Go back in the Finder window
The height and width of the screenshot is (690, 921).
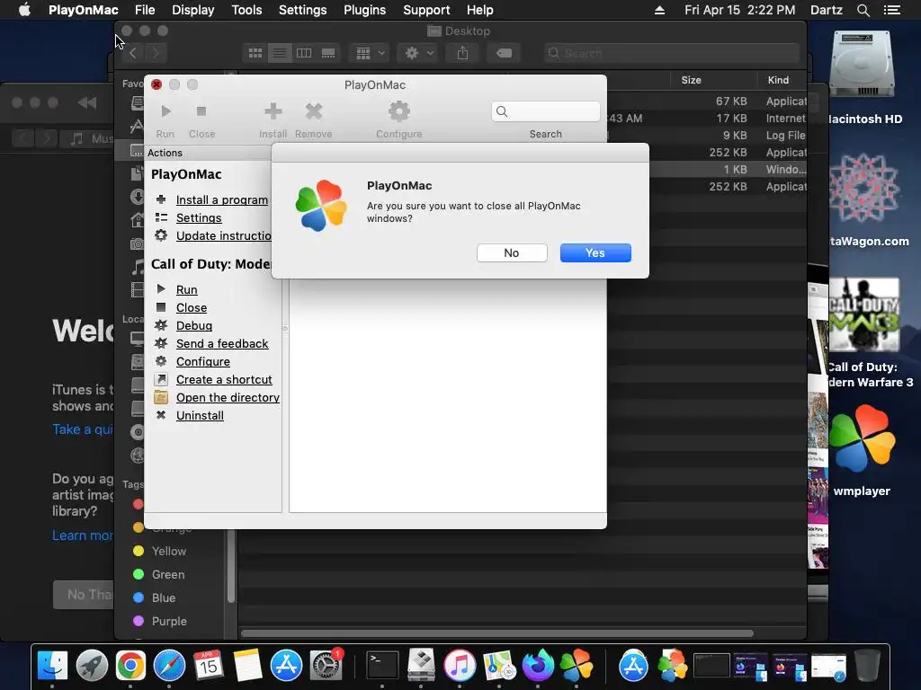point(133,53)
